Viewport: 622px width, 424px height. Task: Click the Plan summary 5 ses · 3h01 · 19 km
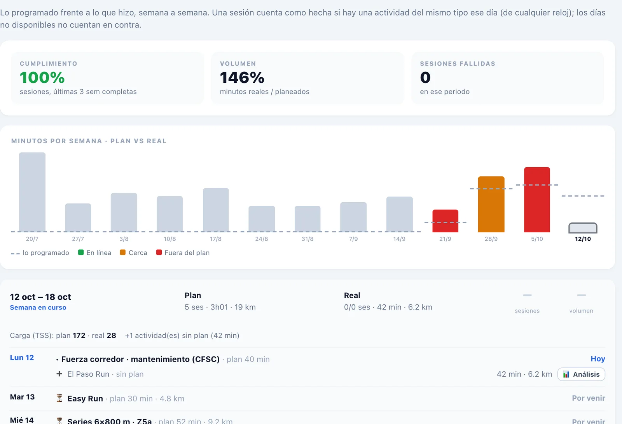[220, 307]
